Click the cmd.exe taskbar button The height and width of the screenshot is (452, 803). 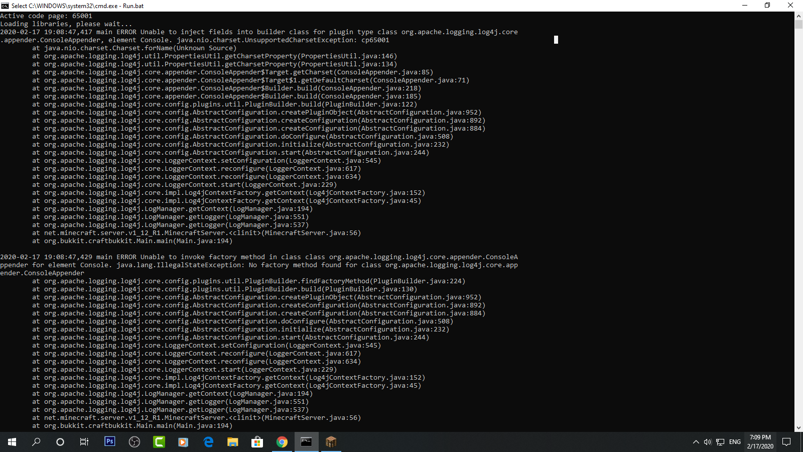(306, 442)
